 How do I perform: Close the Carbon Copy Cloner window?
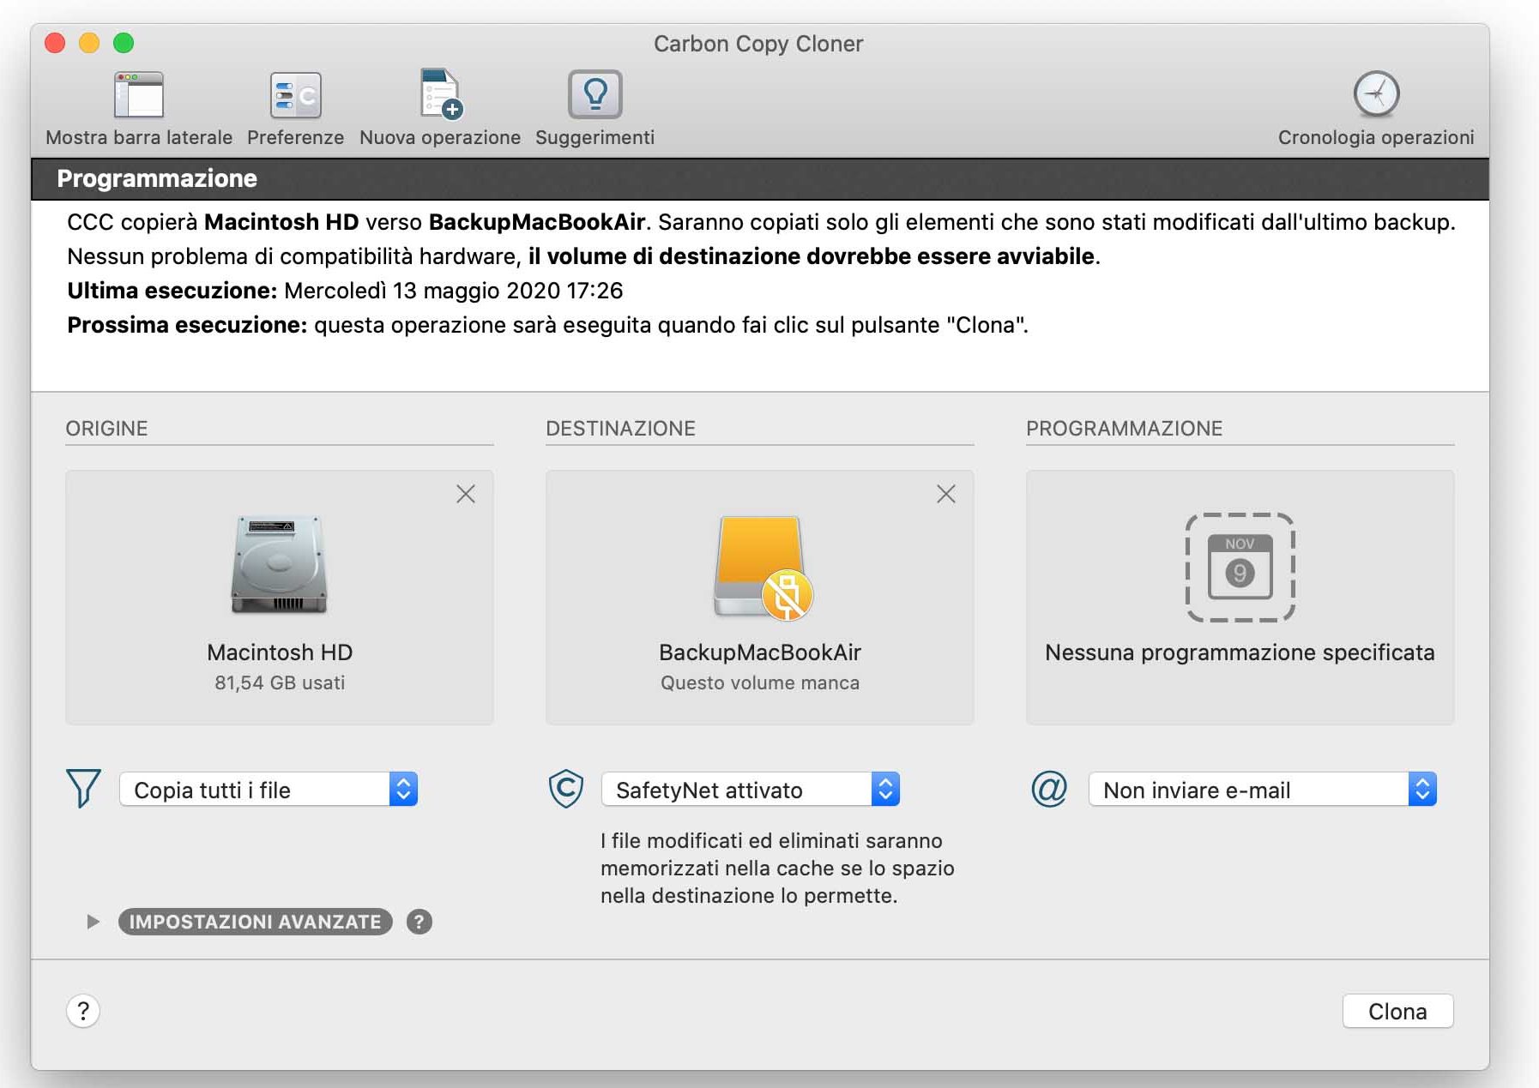pyautogui.click(x=55, y=43)
